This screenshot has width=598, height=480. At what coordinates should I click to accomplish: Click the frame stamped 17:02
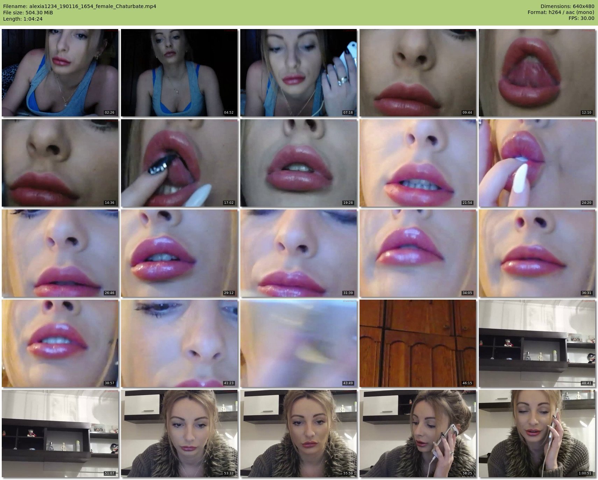tap(179, 163)
